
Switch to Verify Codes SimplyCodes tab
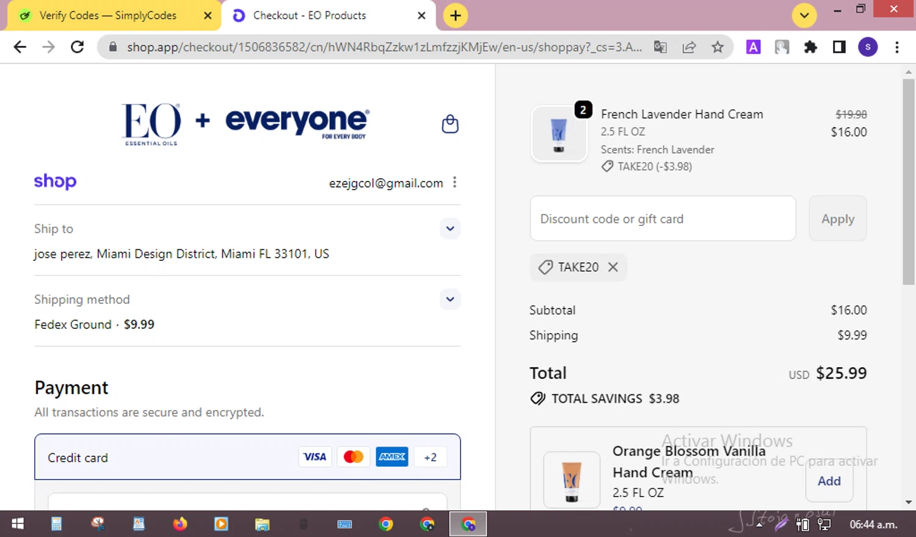107,15
